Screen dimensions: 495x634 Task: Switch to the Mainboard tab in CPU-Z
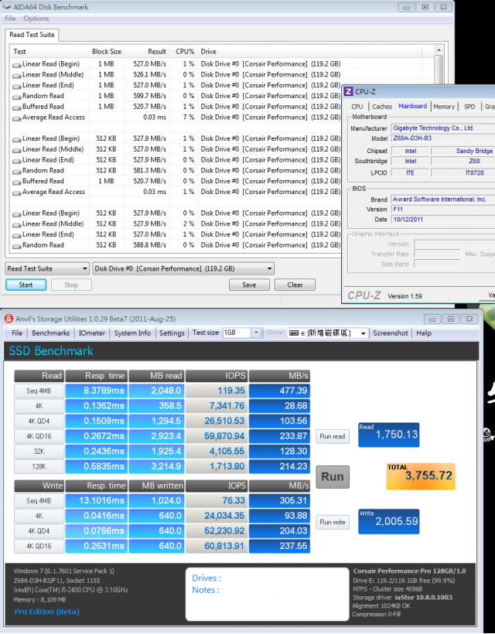412,106
